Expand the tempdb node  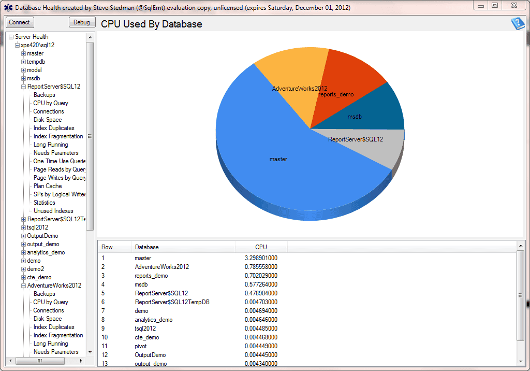[23, 62]
